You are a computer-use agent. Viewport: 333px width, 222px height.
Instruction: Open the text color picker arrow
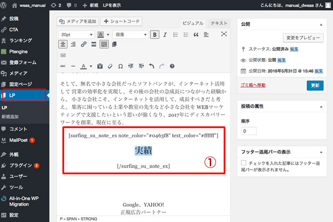90,66
